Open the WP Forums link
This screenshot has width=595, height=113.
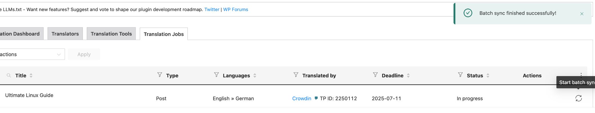point(235,9)
